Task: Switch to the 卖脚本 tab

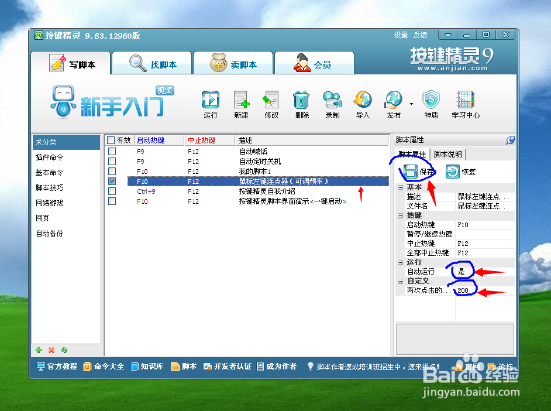Action: (233, 63)
